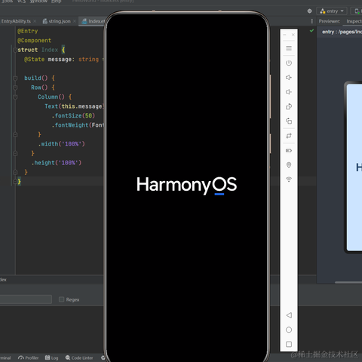The height and width of the screenshot is (362, 362).
Task: Click the '@Component' decorator text
Action: click(35, 41)
